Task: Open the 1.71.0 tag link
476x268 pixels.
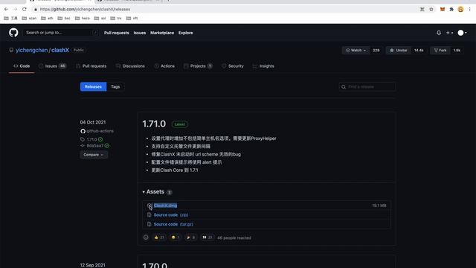Action: tap(91, 139)
